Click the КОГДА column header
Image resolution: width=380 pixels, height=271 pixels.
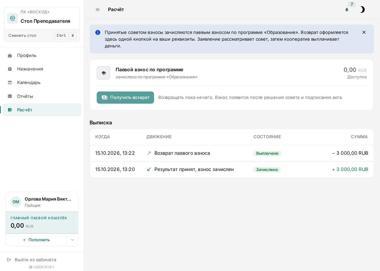pos(103,137)
